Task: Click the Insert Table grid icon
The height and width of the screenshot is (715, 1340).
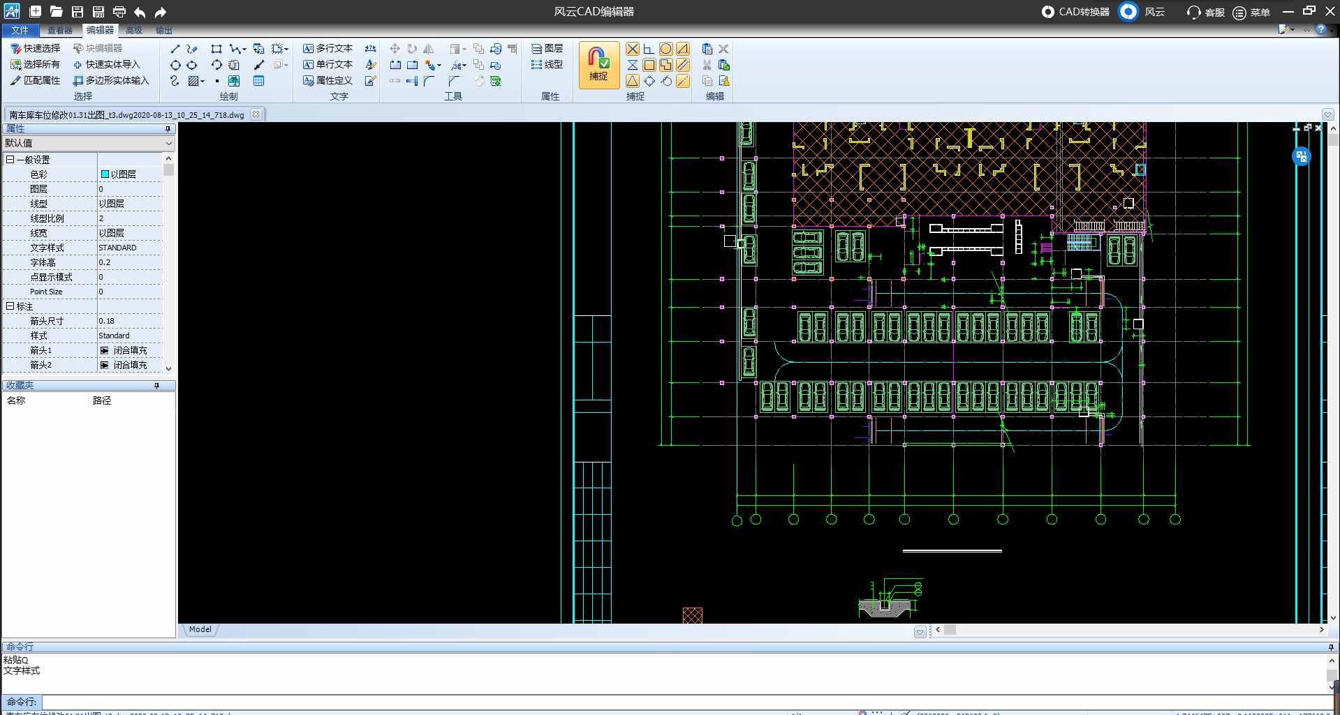Action: pyautogui.click(x=258, y=81)
